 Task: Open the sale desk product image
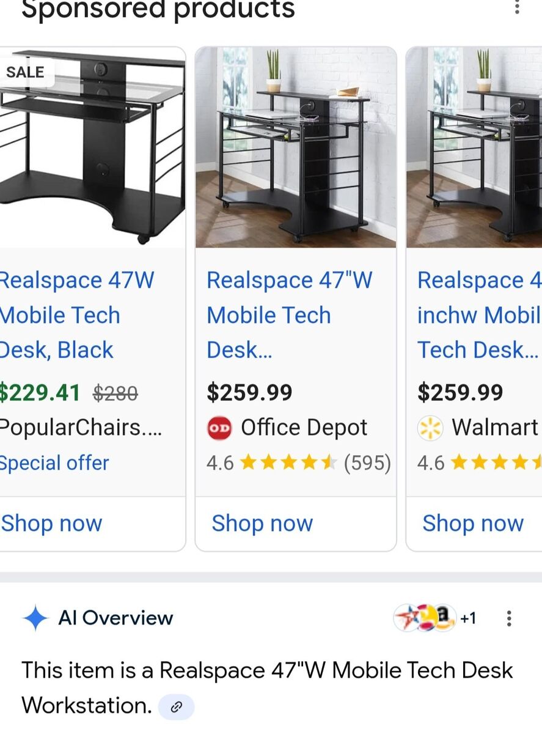(92, 147)
